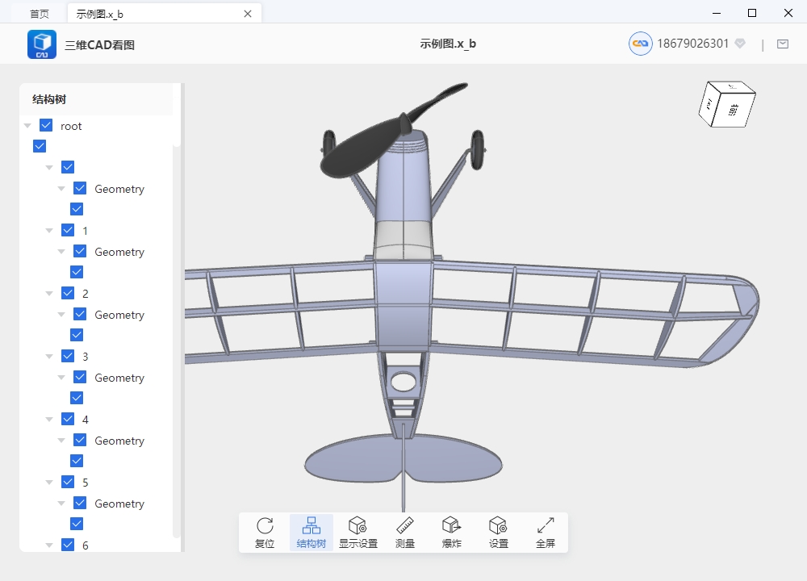This screenshot has height=581, width=807.
Task: Uncheck the root node checkbox
Action: click(46, 126)
